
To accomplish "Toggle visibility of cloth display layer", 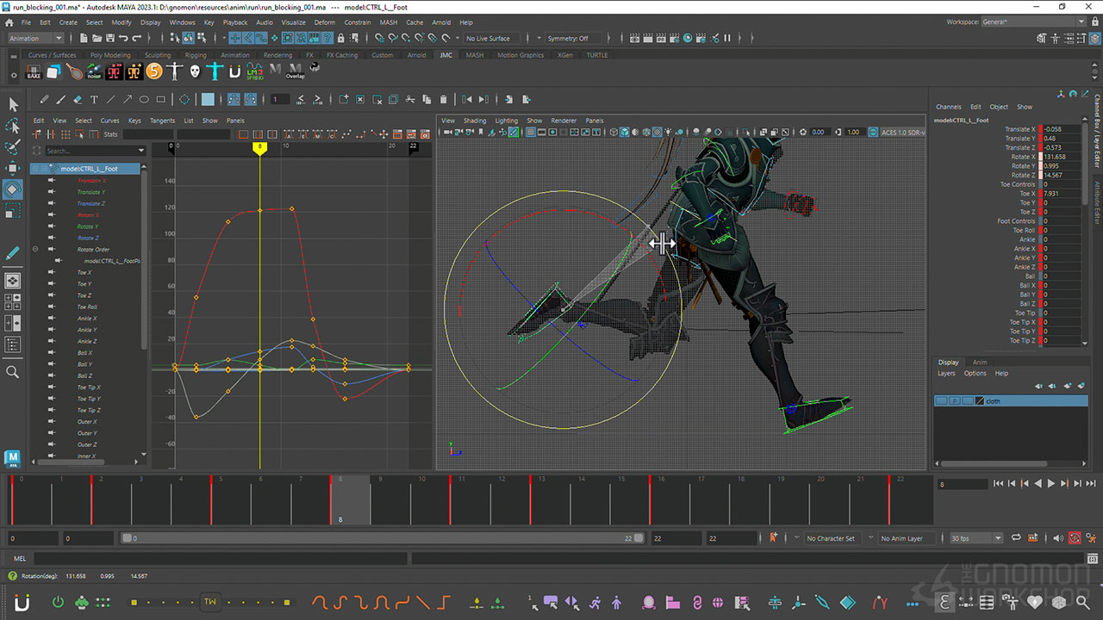I will pyautogui.click(x=942, y=401).
